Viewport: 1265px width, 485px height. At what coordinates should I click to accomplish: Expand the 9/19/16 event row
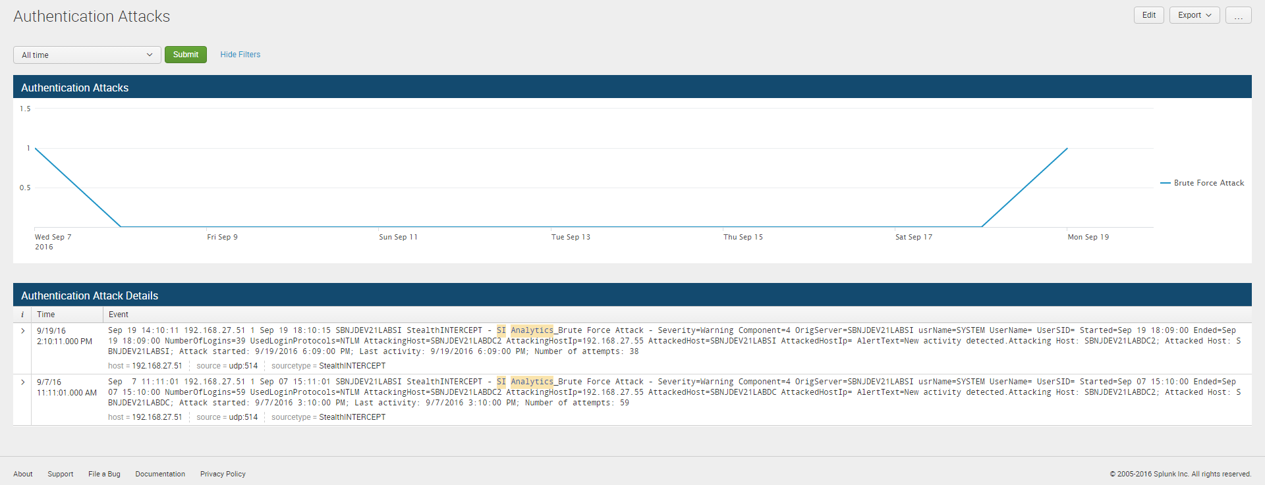click(x=22, y=331)
